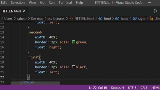Change encoding via UTF-8 status item
The width and height of the screenshot is (160, 90).
coord(132,88)
